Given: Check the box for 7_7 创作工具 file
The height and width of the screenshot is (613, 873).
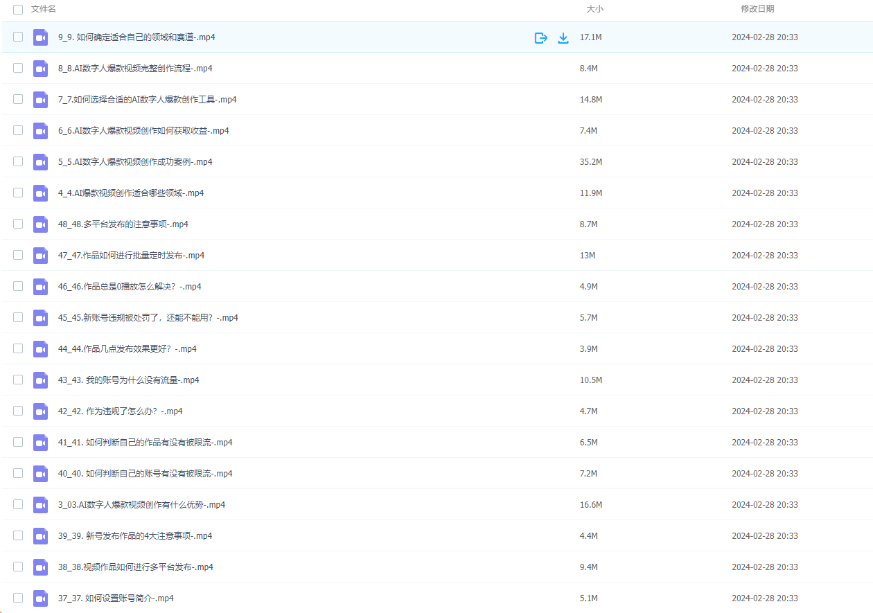Looking at the screenshot, I should 18,100.
